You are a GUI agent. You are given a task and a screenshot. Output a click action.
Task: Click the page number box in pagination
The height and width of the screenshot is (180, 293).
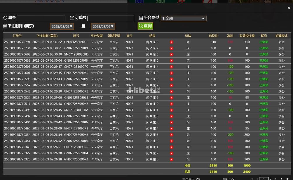264,179
